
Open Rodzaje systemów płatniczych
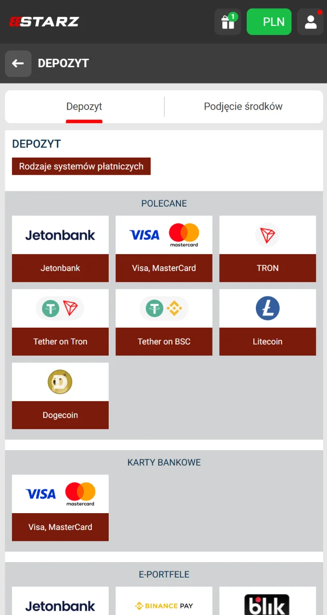coord(81,166)
